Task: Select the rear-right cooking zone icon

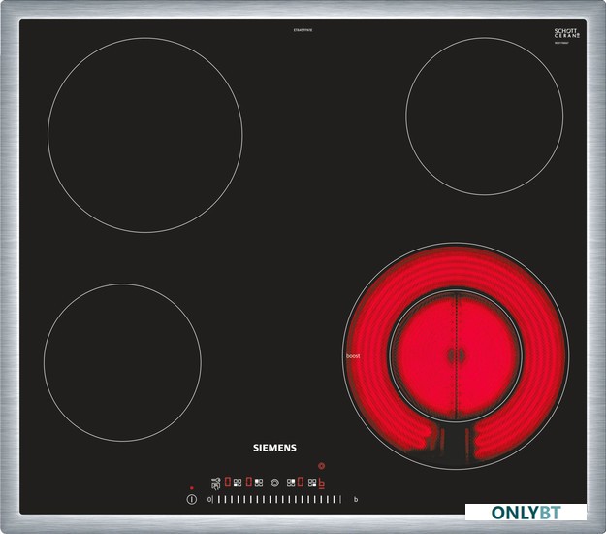Action: click(x=291, y=483)
